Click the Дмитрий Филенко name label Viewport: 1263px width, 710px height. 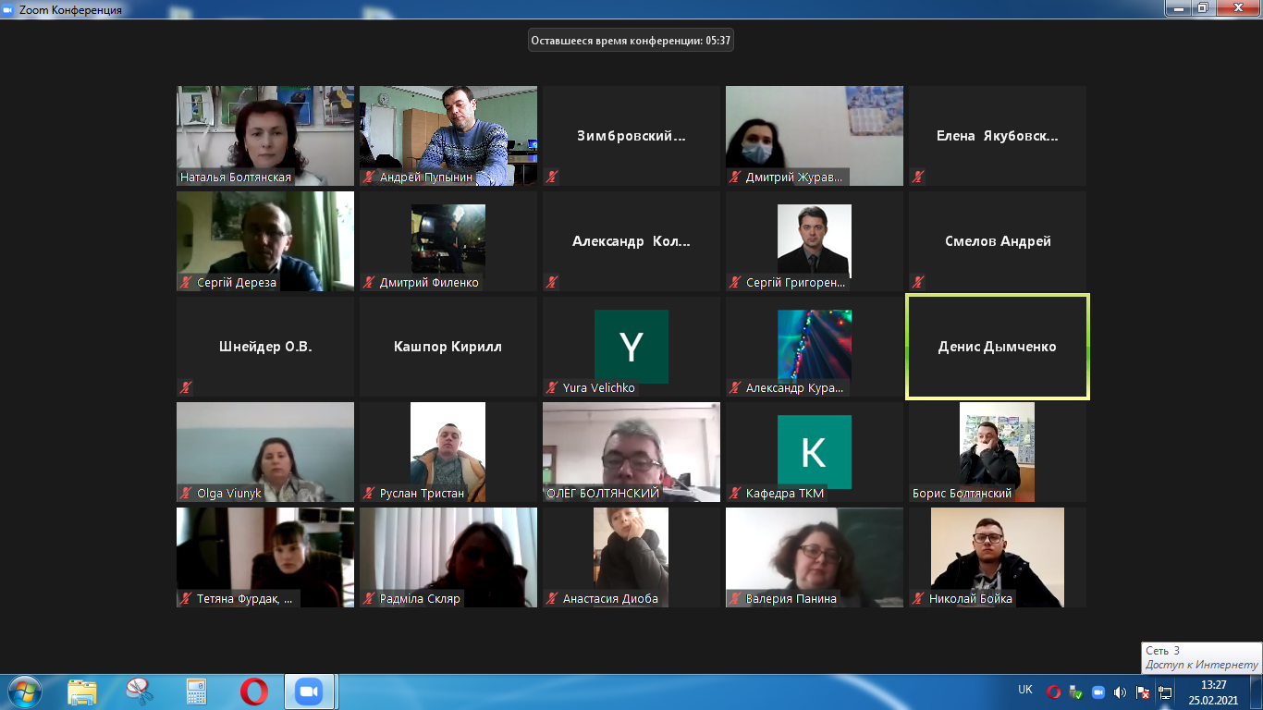429,282
